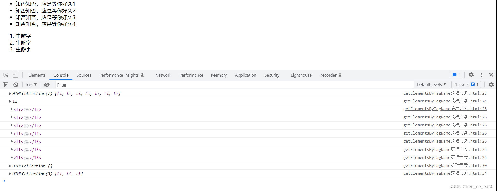
Task: Click the 1 Issue button
Action: pos(466,85)
